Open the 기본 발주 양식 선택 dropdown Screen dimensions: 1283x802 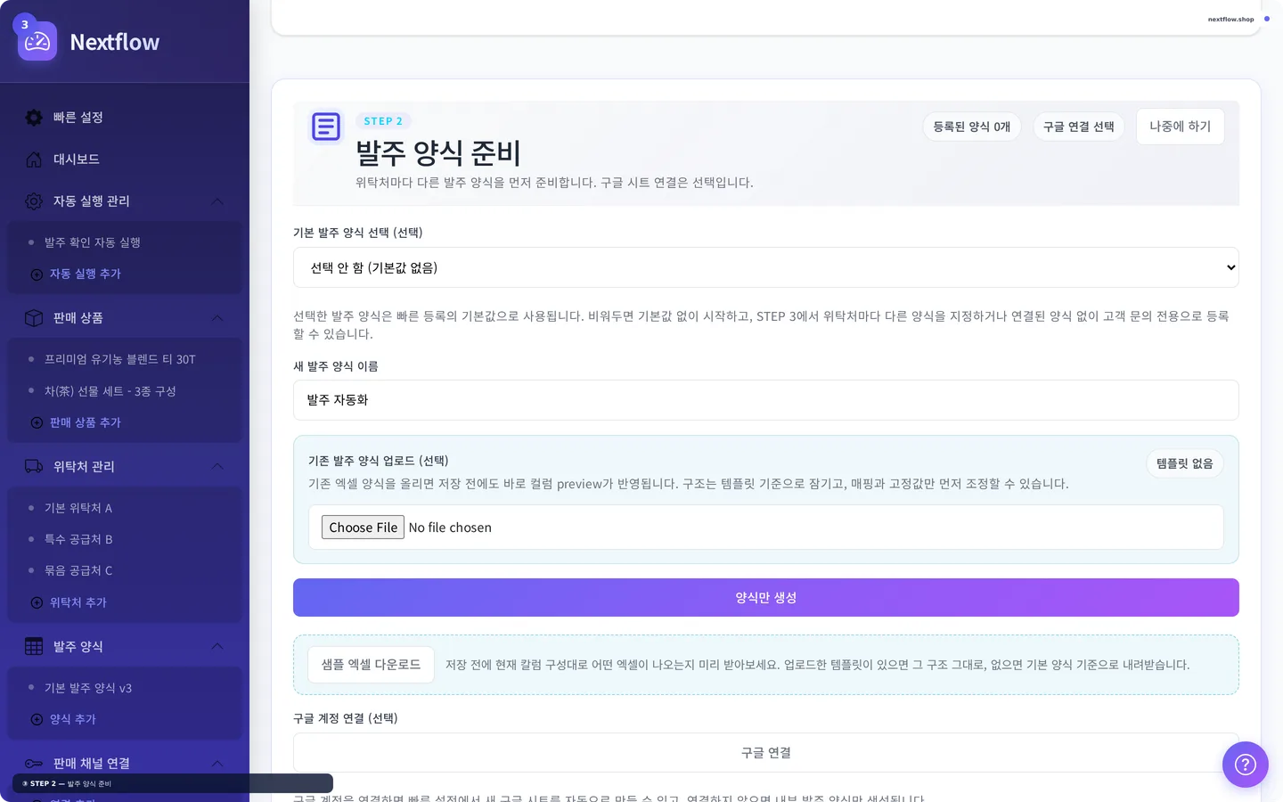(765, 267)
